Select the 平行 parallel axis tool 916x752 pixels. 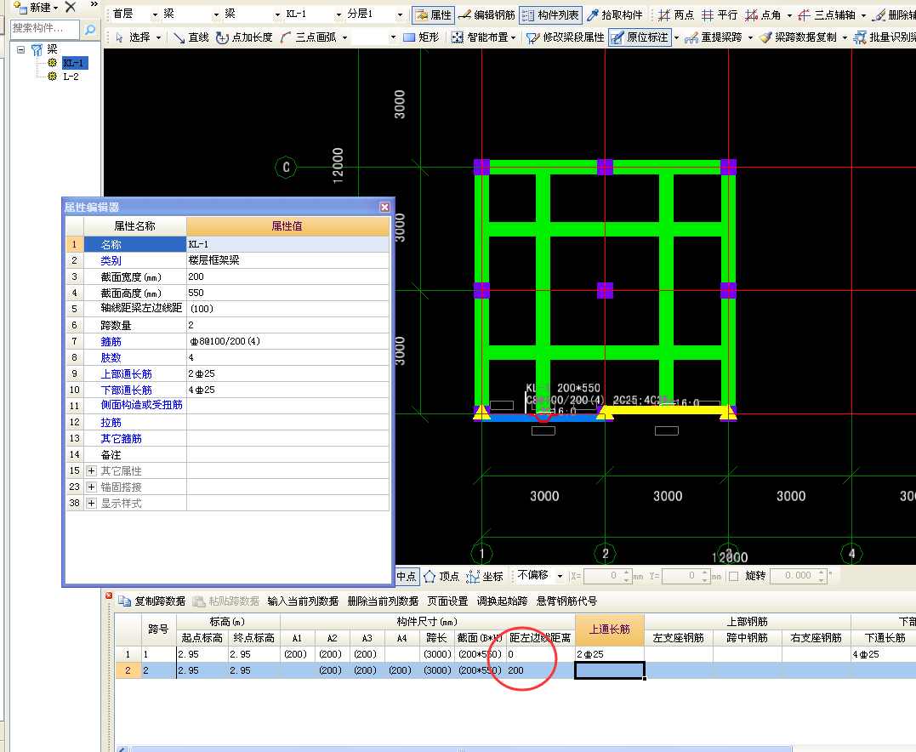(x=720, y=14)
